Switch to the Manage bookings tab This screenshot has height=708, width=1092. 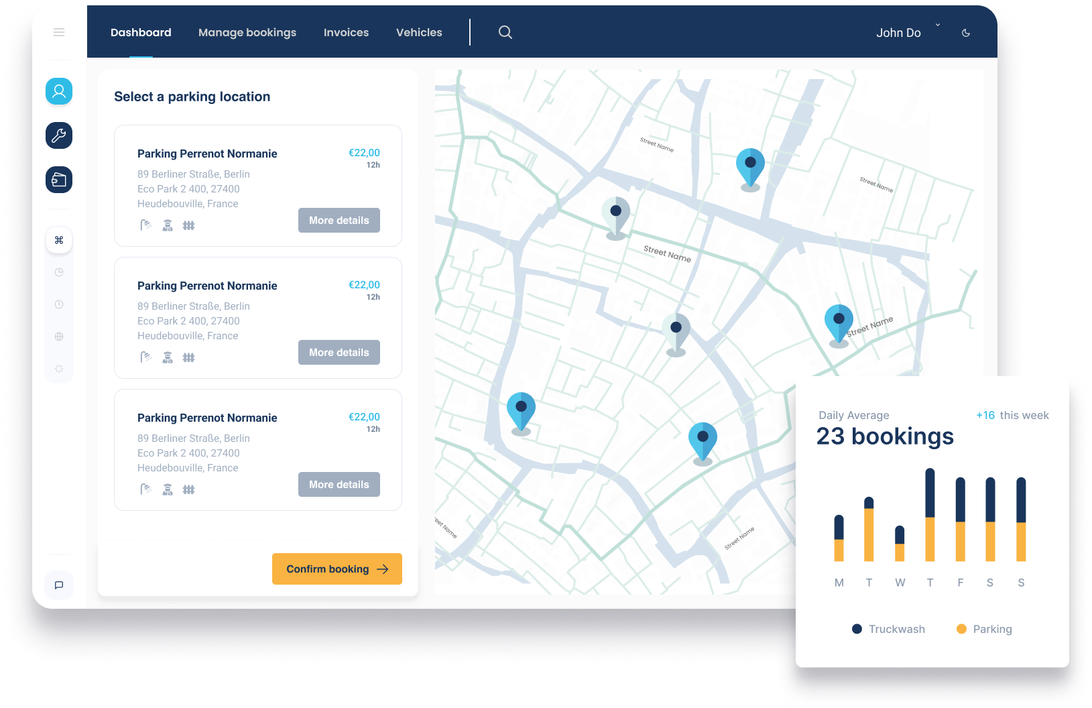tap(247, 32)
